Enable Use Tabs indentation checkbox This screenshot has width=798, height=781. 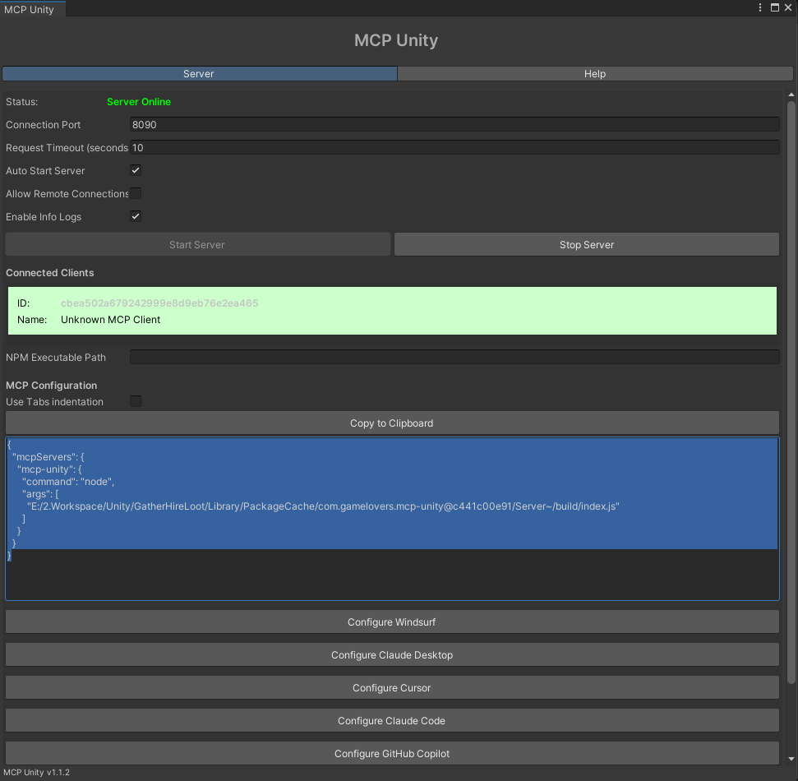click(136, 401)
